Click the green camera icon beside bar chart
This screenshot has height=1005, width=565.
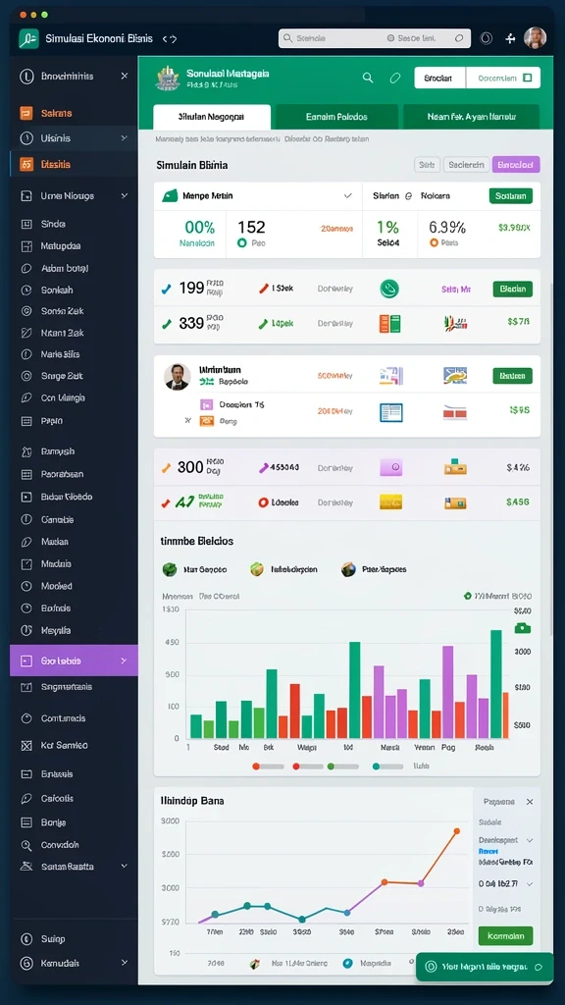pos(523,627)
